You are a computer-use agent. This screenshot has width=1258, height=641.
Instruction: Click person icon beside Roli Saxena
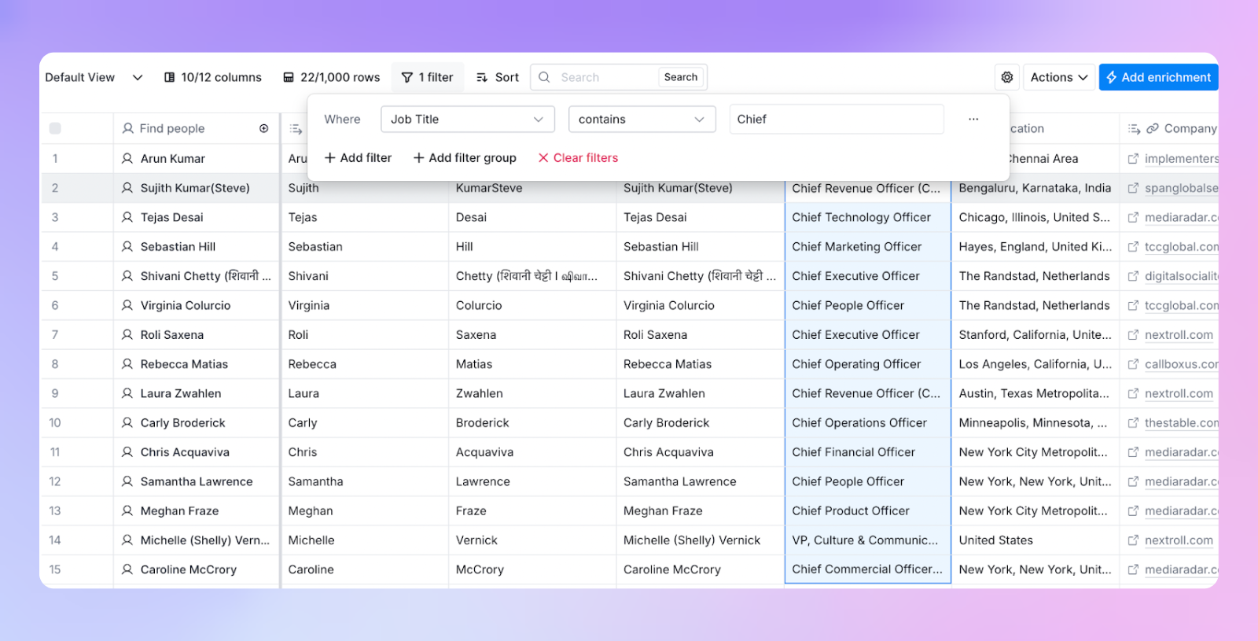coord(127,334)
